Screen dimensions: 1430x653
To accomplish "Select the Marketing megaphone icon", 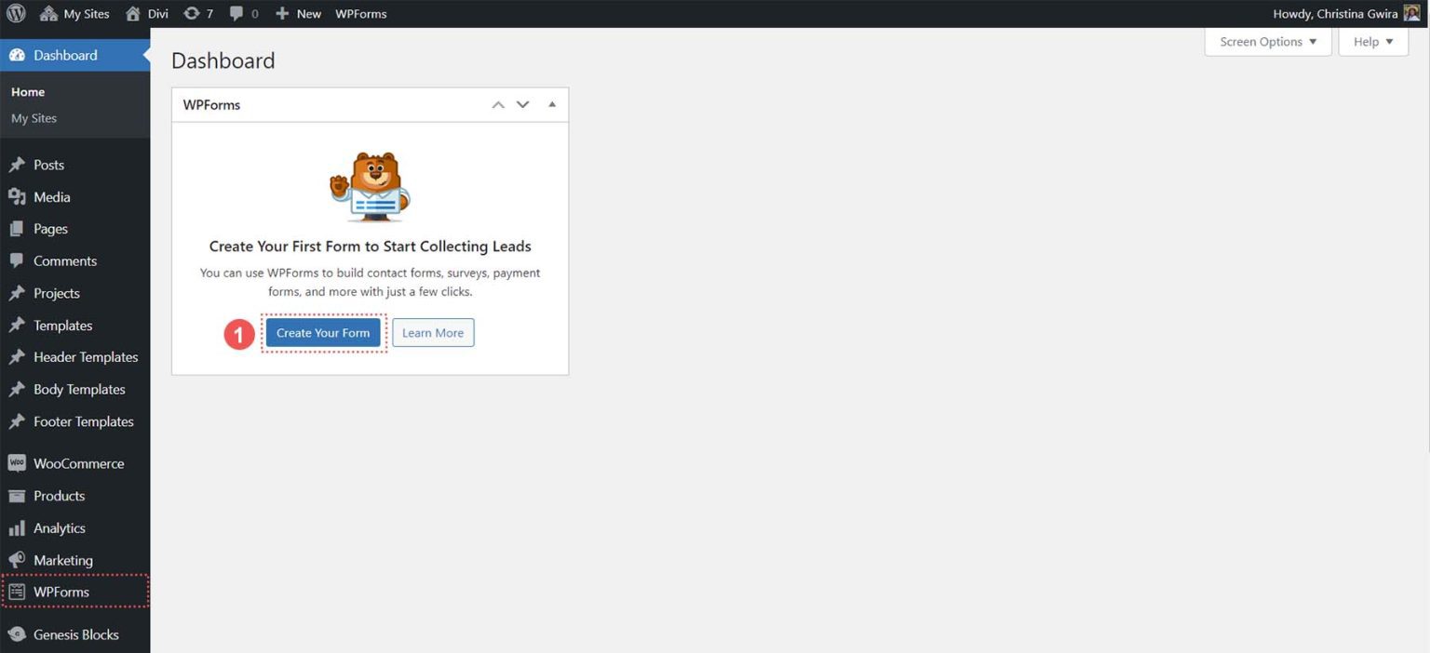I will tap(16, 560).
